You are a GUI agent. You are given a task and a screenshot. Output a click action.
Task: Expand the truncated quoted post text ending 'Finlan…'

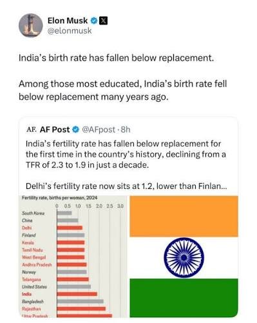pos(126,186)
